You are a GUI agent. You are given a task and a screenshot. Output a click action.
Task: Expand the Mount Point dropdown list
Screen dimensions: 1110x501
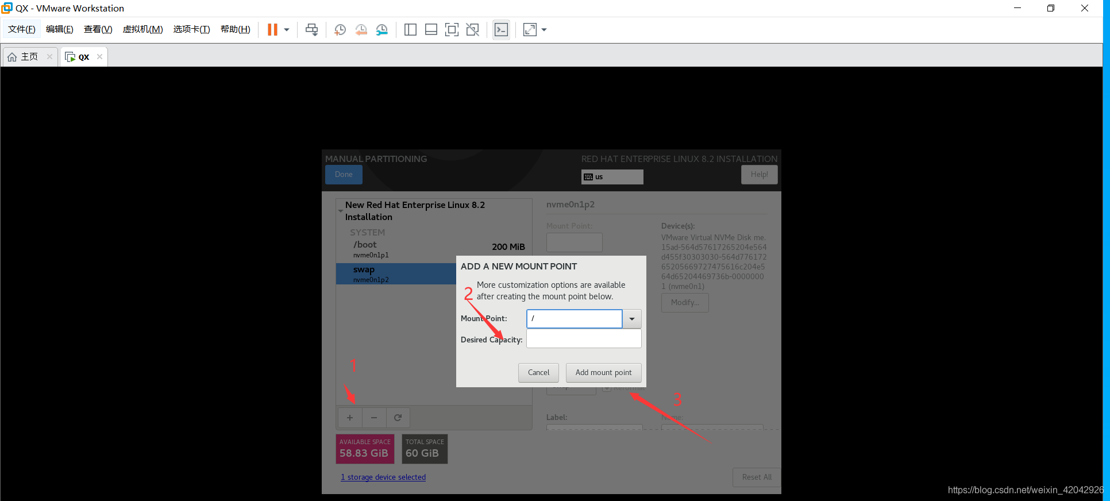(x=632, y=319)
